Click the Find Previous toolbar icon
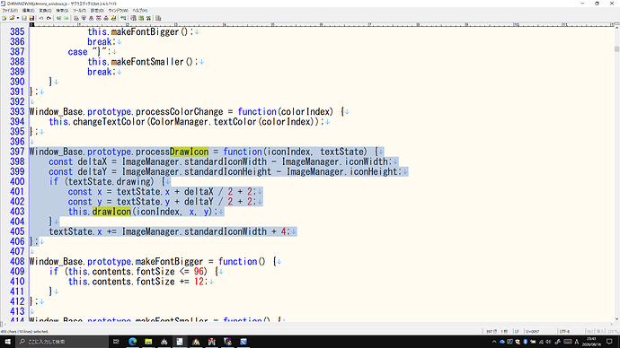The width and height of the screenshot is (620, 348). [91, 18]
